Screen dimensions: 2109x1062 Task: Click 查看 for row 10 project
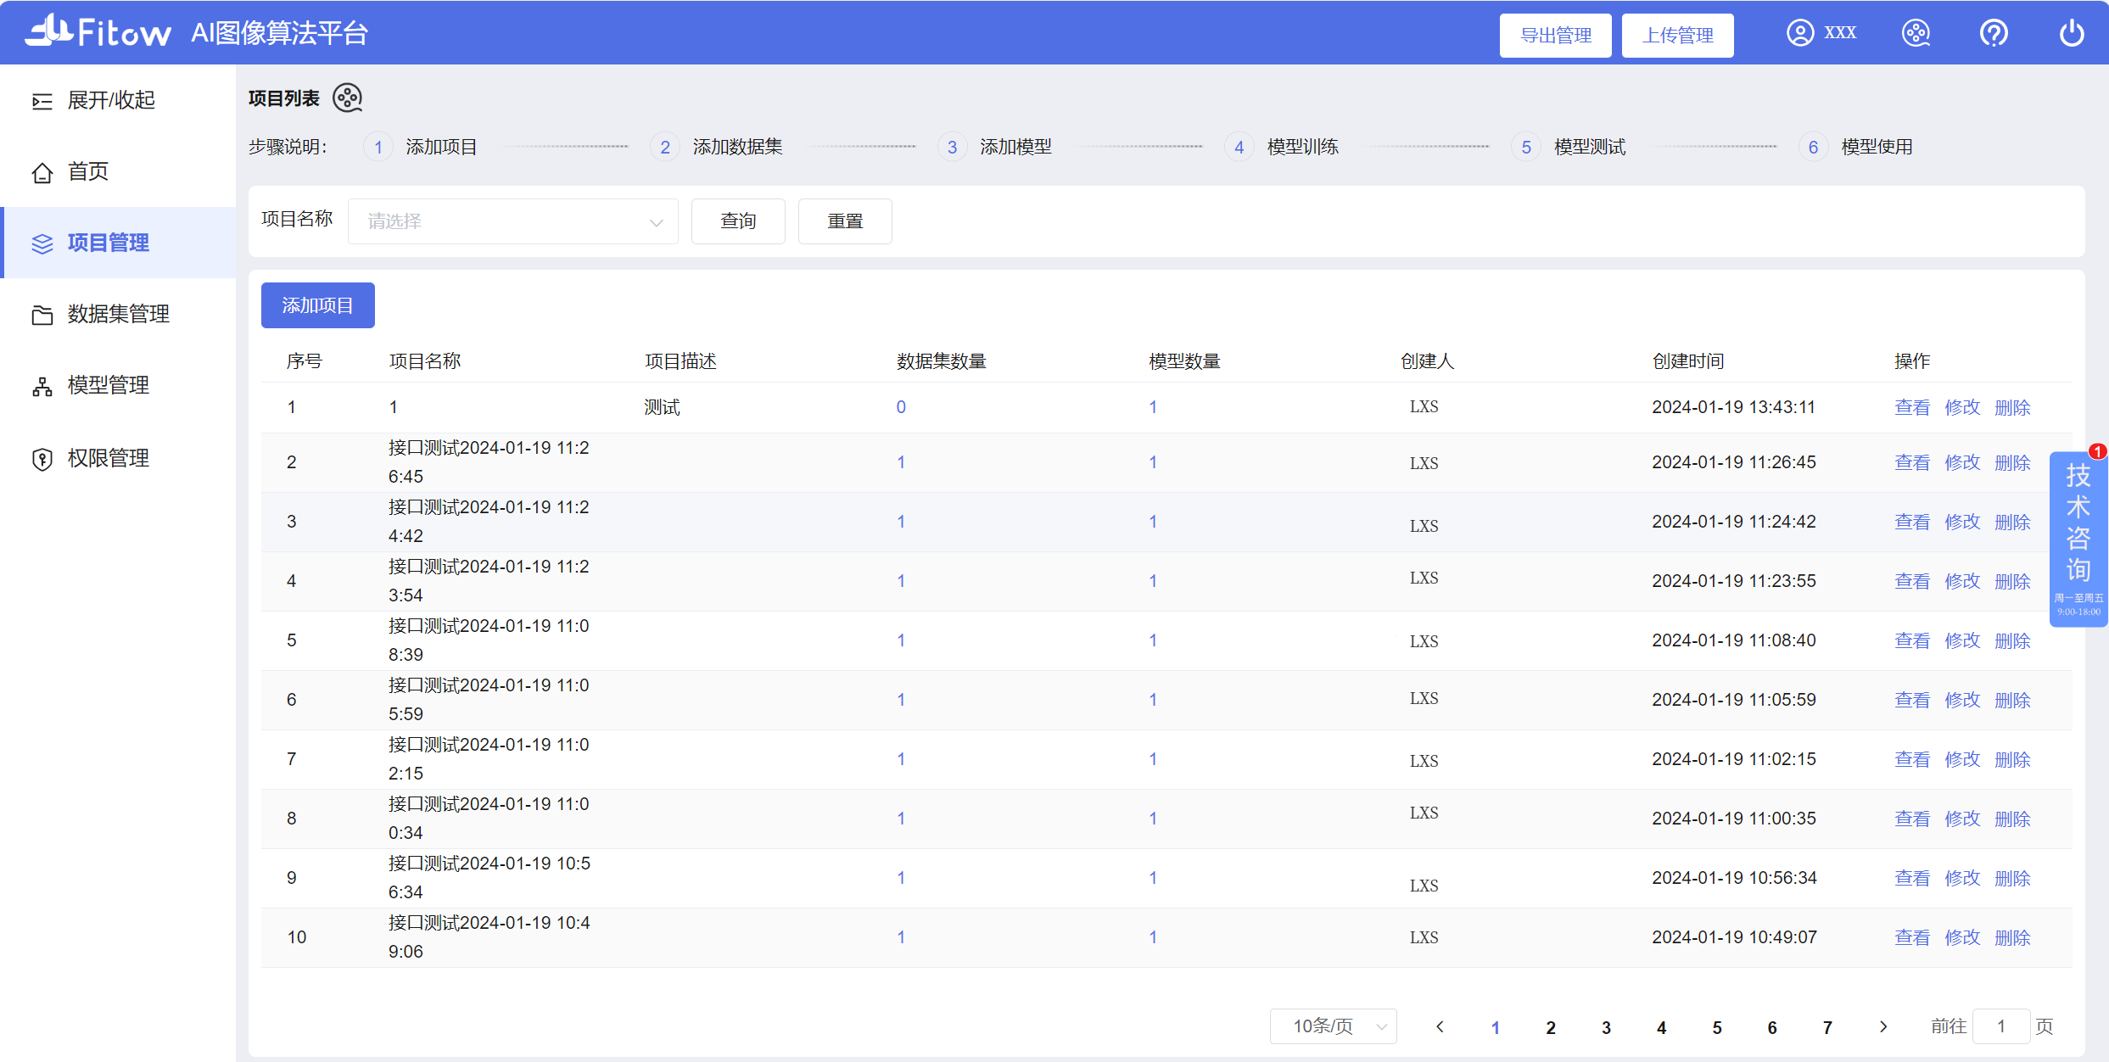[x=1912, y=937]
